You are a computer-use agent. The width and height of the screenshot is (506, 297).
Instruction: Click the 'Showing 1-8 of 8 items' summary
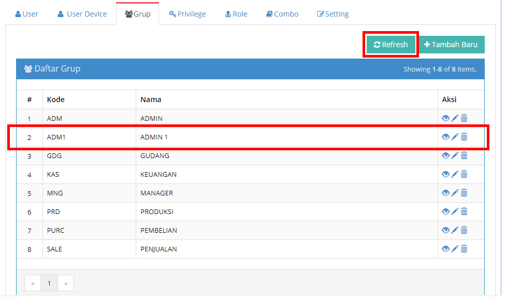(x=440, y=69)
